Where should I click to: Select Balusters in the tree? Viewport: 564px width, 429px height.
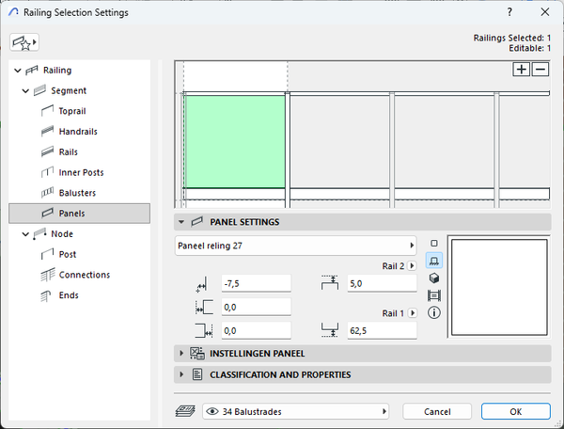77,193
